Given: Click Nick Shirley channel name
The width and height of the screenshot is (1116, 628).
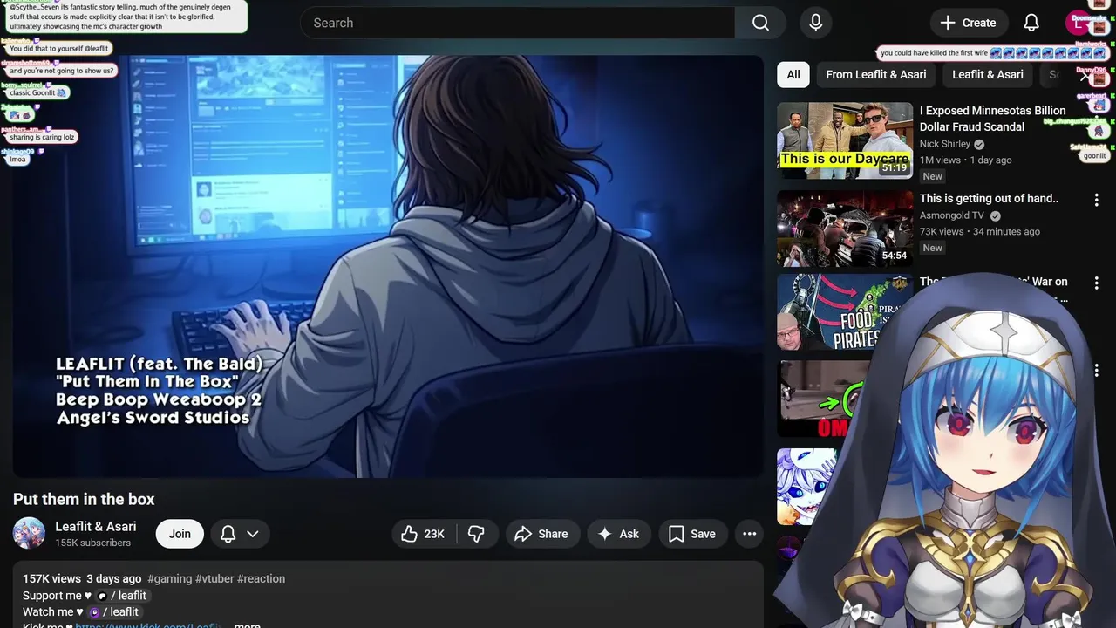Looking at the screenshot, I should click(x=945, y=144).
